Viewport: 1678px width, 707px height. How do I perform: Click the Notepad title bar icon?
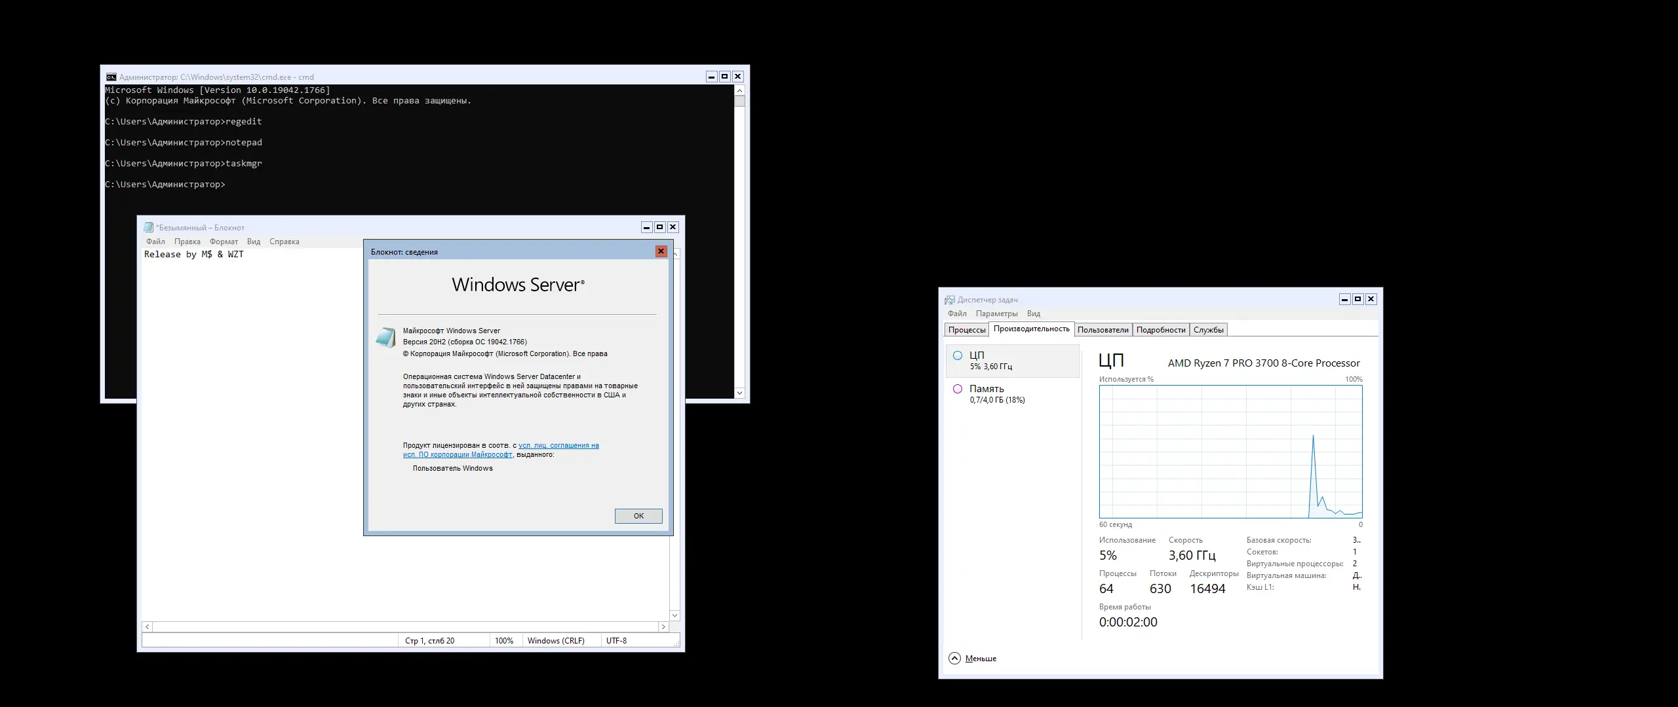point(148,228)
